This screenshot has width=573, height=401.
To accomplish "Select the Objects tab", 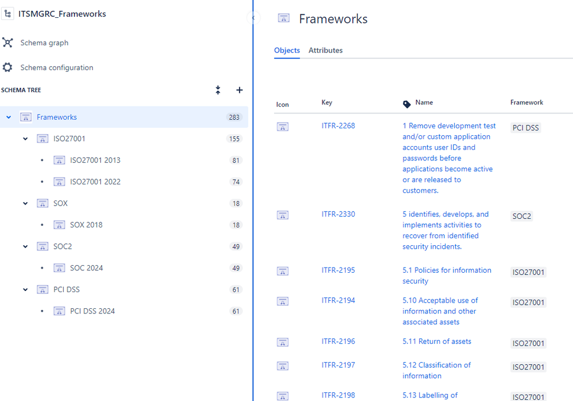I will [287, 50].
